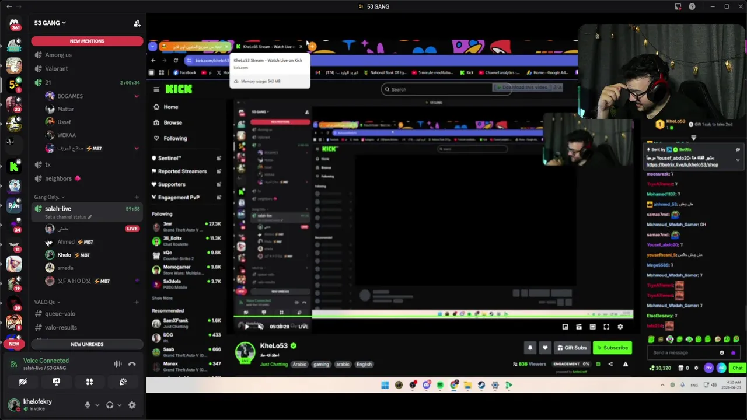Screen dimensions: 747x420
Task: Report the stream via warning icon
Action: pos(625,364)
